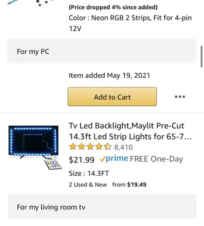Open the Tv Led Backlight Maylit product title

(130, 131)
